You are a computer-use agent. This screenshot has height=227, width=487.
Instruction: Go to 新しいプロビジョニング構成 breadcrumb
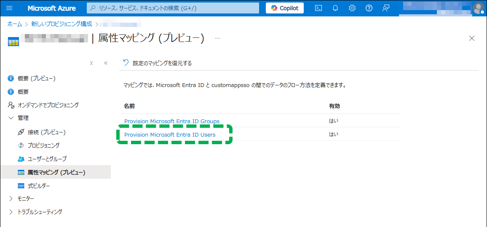tap(62, 24)
